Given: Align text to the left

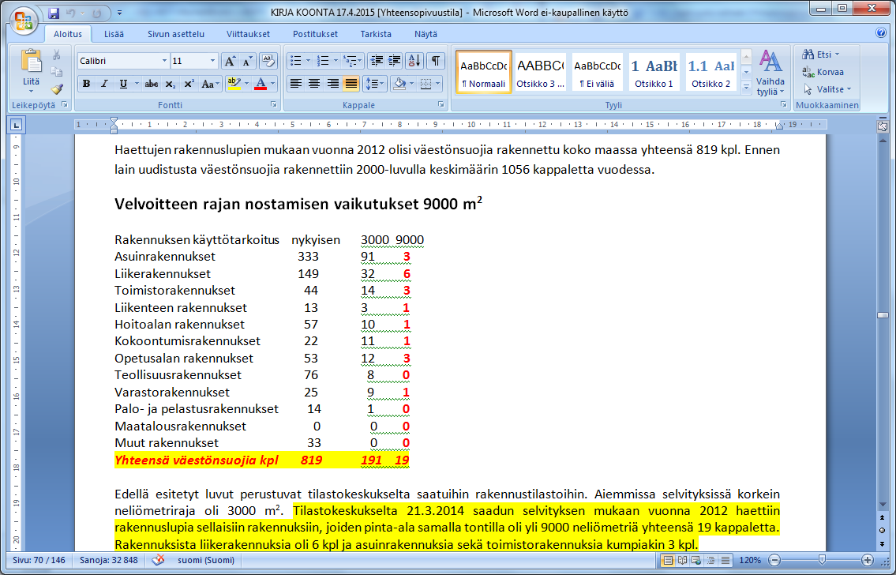Looking at the screenshot, I should pos(295,84).
